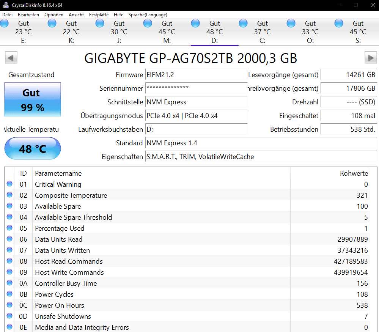Click status dot for Data Units Written
The width and height of the screenshot is (379, 332).
(x=9, y=250)
